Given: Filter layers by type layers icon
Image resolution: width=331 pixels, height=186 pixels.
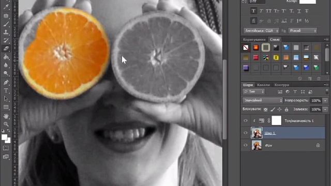Looking at the screenshot, I should (x=295, y=92).
